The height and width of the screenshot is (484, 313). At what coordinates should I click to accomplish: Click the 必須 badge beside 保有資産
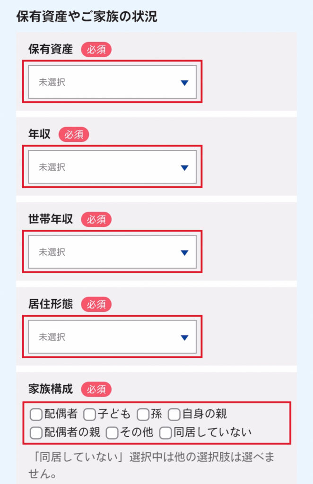[96, 49]
